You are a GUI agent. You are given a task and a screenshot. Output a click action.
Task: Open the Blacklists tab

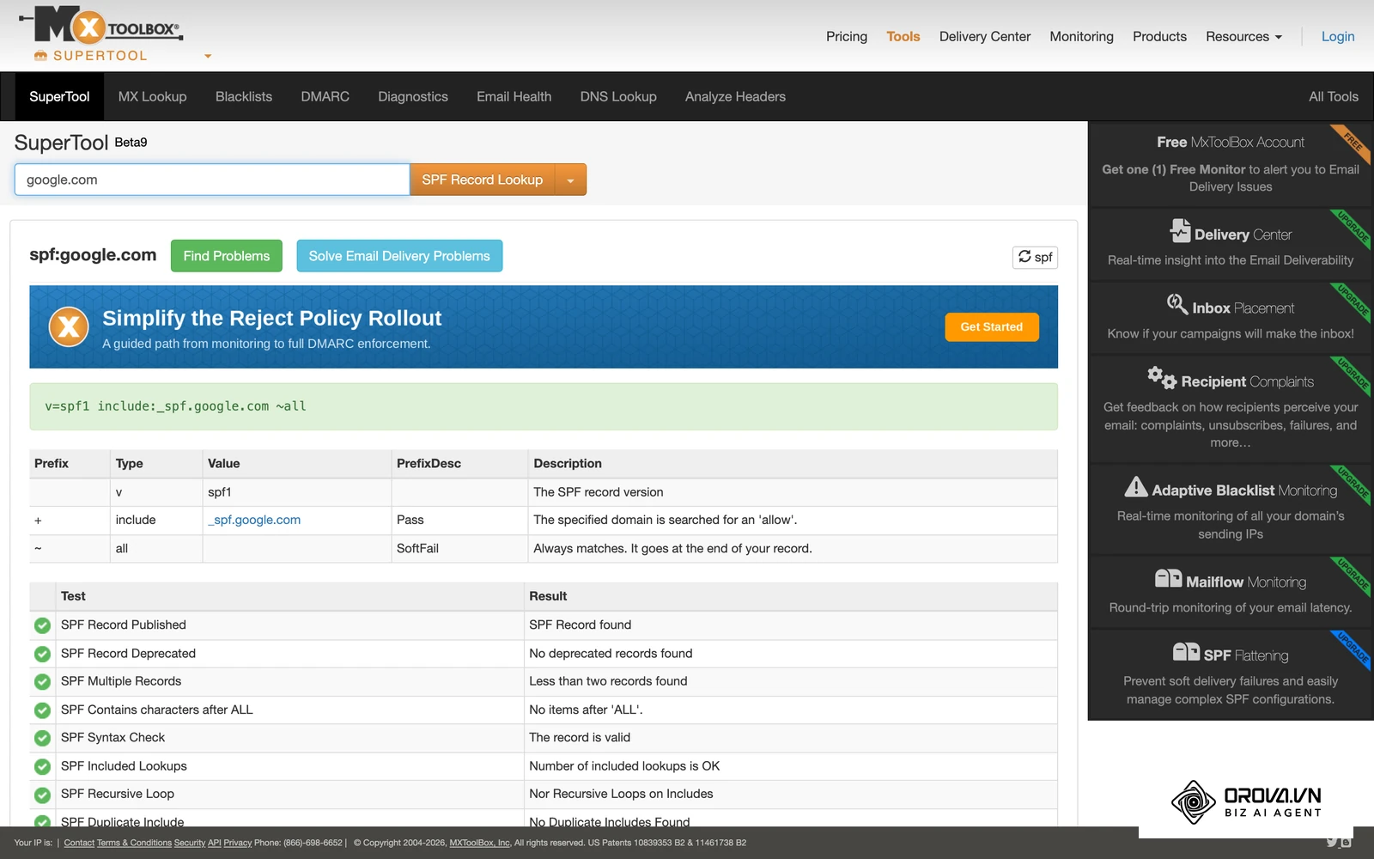point(244,96)
